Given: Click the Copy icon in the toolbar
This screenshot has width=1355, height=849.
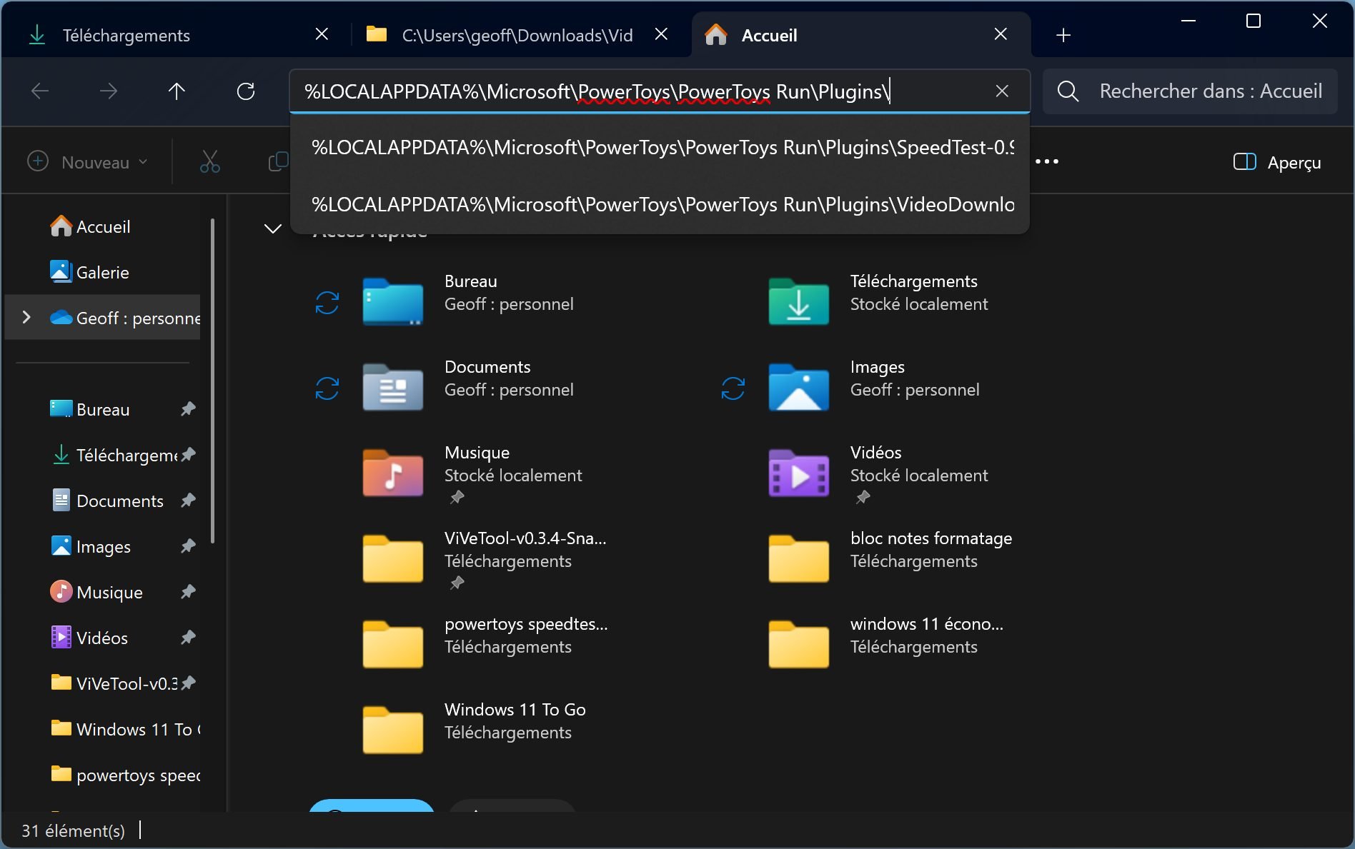Looking at the screenshot, I should [x=278, y=162].
